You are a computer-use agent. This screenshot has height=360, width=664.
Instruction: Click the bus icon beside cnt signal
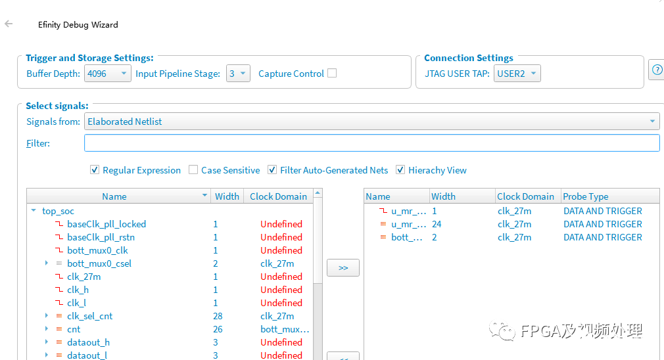[59, 329]
